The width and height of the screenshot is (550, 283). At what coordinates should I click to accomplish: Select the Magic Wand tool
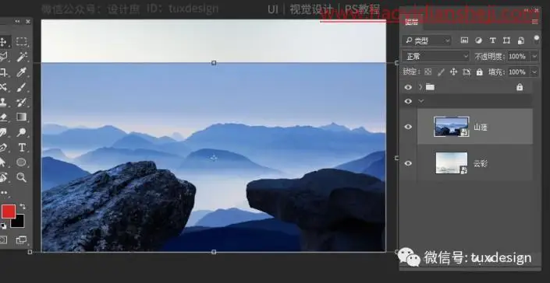(22, 57)
